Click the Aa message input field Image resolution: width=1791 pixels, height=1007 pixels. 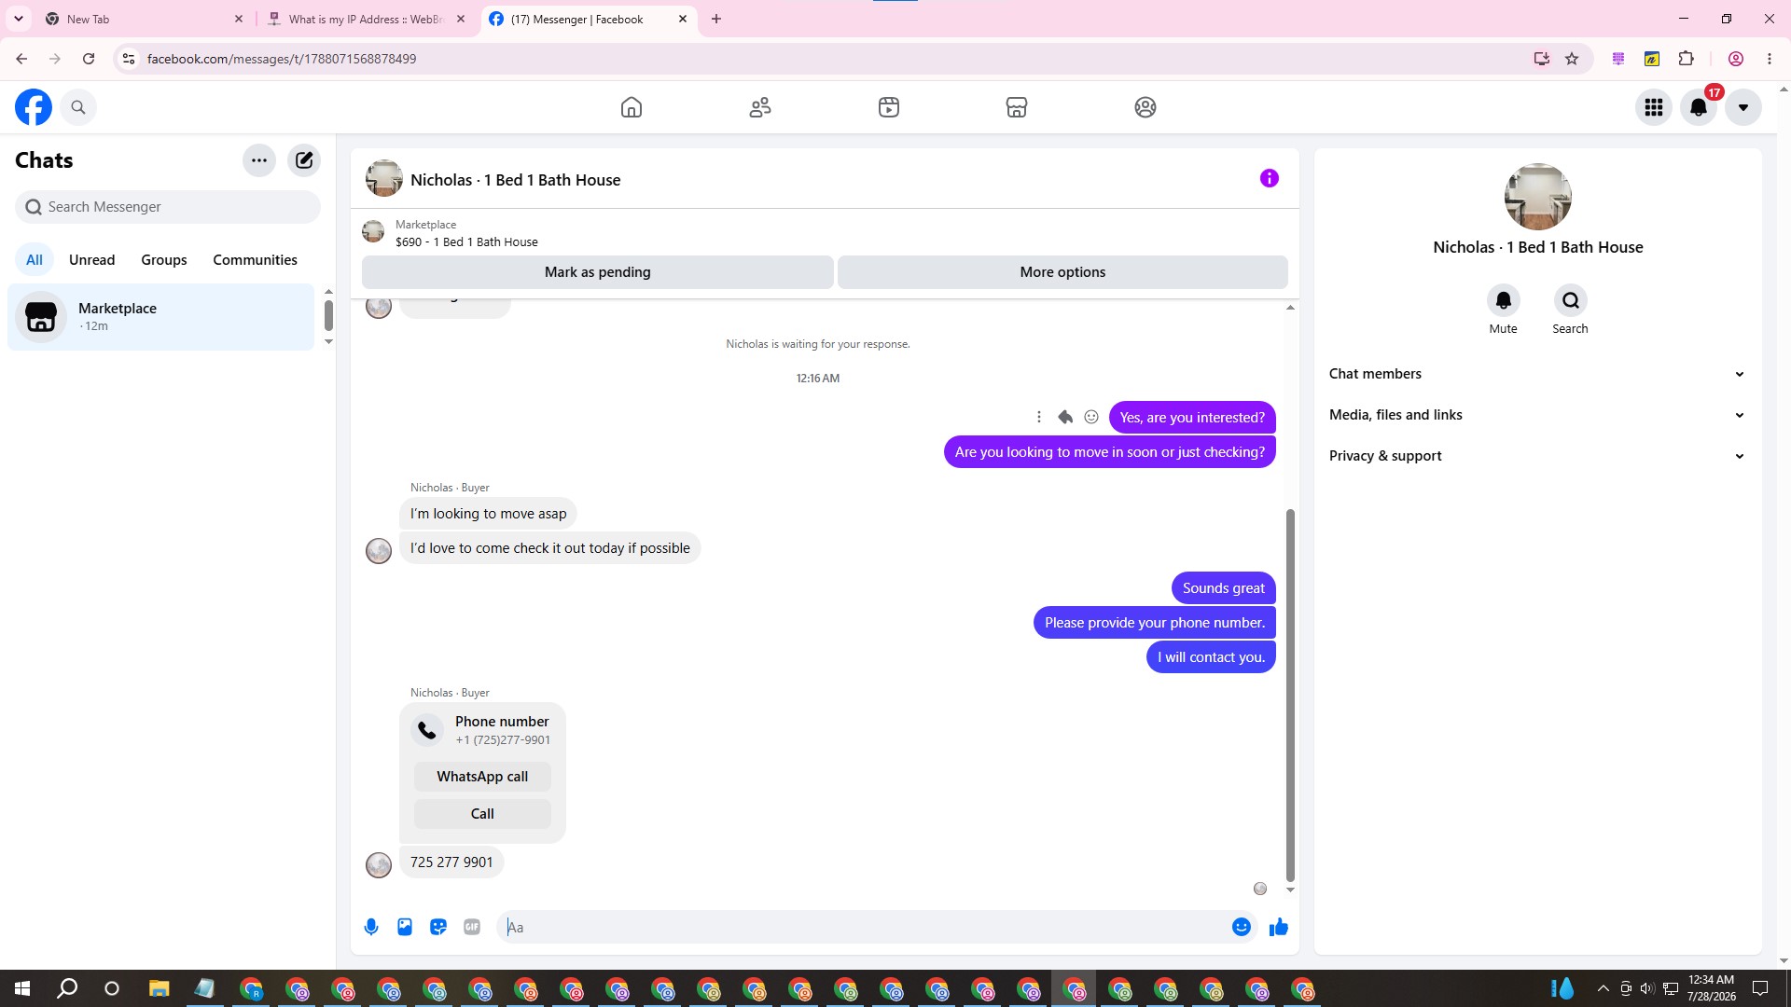pyautogui.click(x=863, y=927)
